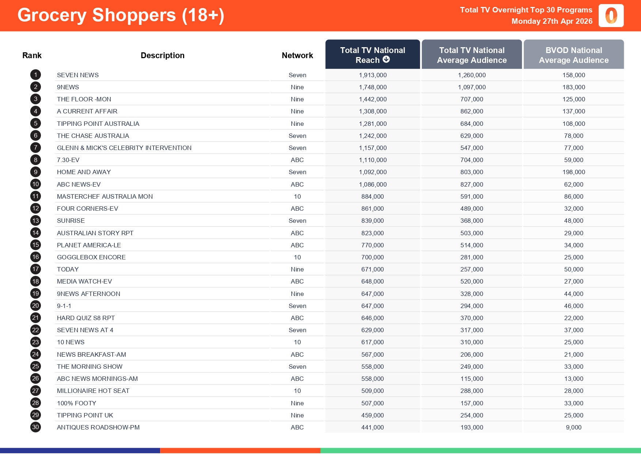Click the rank 25 circle badge

35,367
